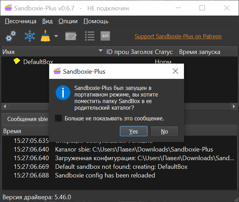Switch to the Сообщения sbie tab

coord(28,119)
